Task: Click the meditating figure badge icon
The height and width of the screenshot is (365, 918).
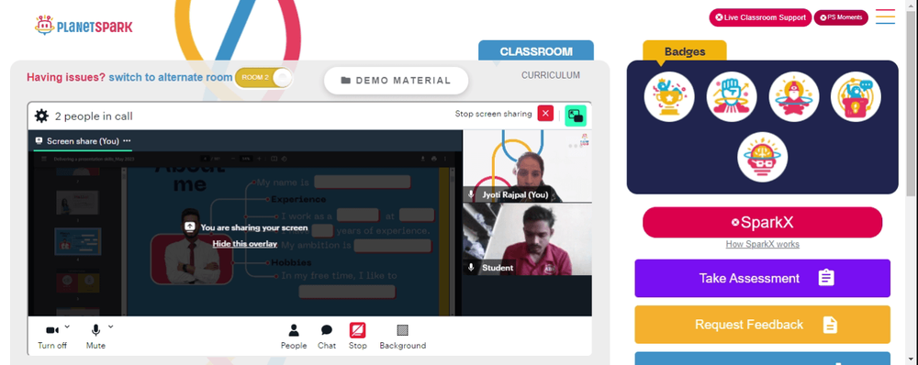Action: coord(793,97)
